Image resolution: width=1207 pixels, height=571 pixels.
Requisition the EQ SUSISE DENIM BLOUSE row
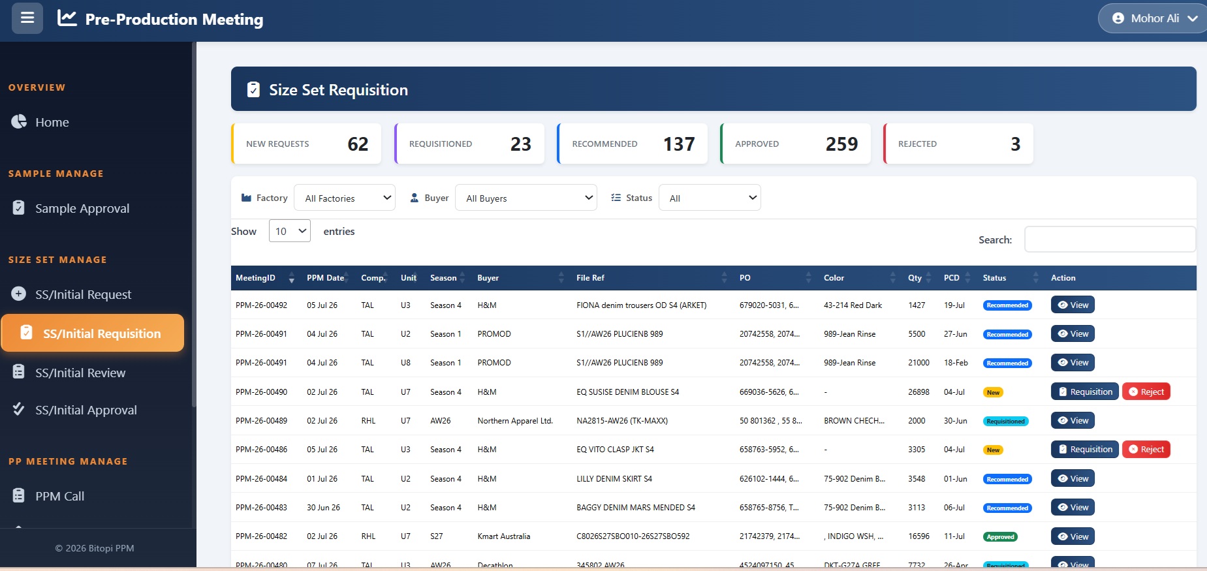[x=1084, y=392]
